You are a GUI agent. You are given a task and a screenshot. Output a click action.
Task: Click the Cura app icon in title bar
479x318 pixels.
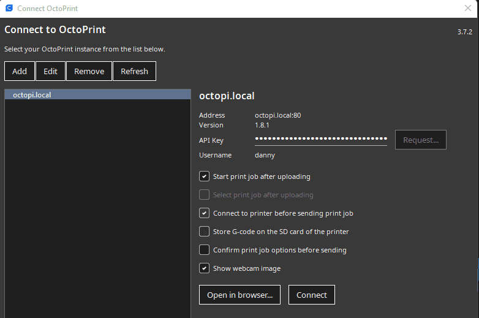coord(9,8)
